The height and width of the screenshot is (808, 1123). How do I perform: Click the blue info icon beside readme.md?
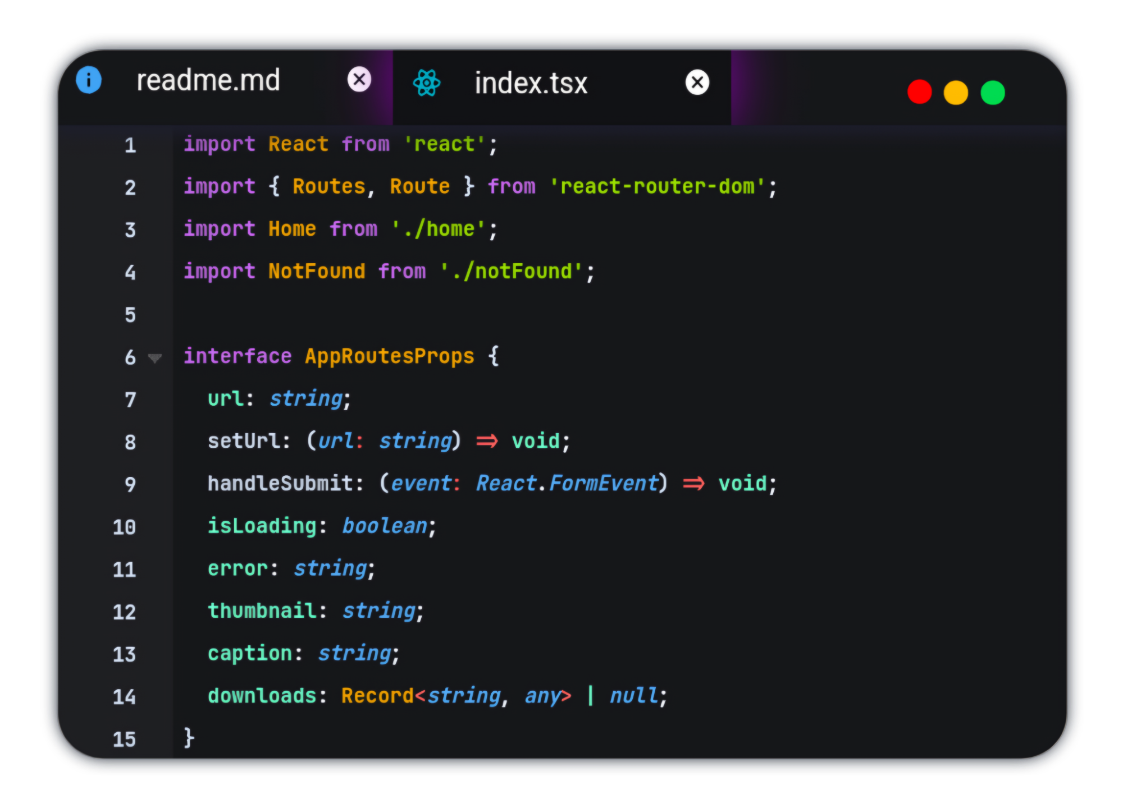[89, 80]
